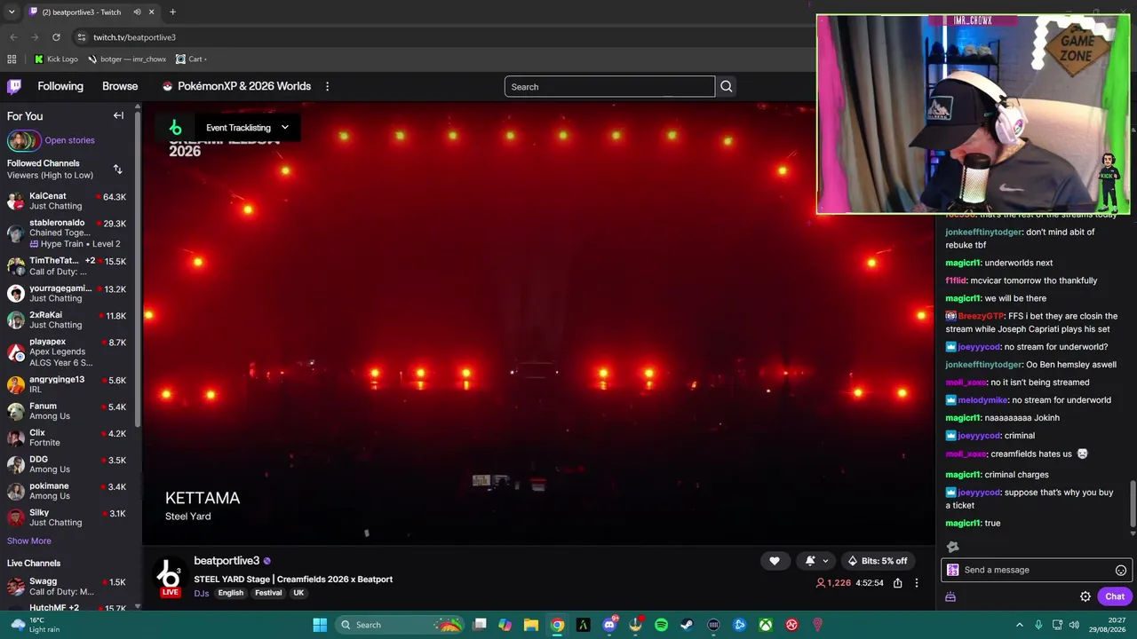
Task: Open notification bell dropdown for beatportlive3
Action: [x=817, y=561]
